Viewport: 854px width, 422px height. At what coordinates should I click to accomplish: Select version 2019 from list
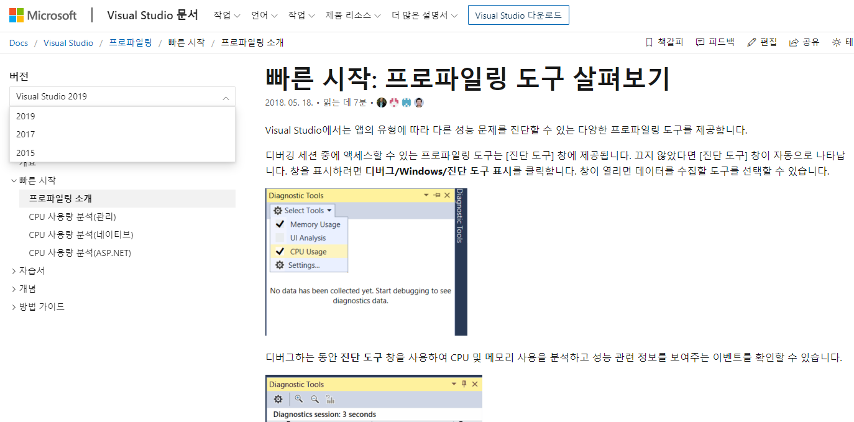click(x=122, y=116)
